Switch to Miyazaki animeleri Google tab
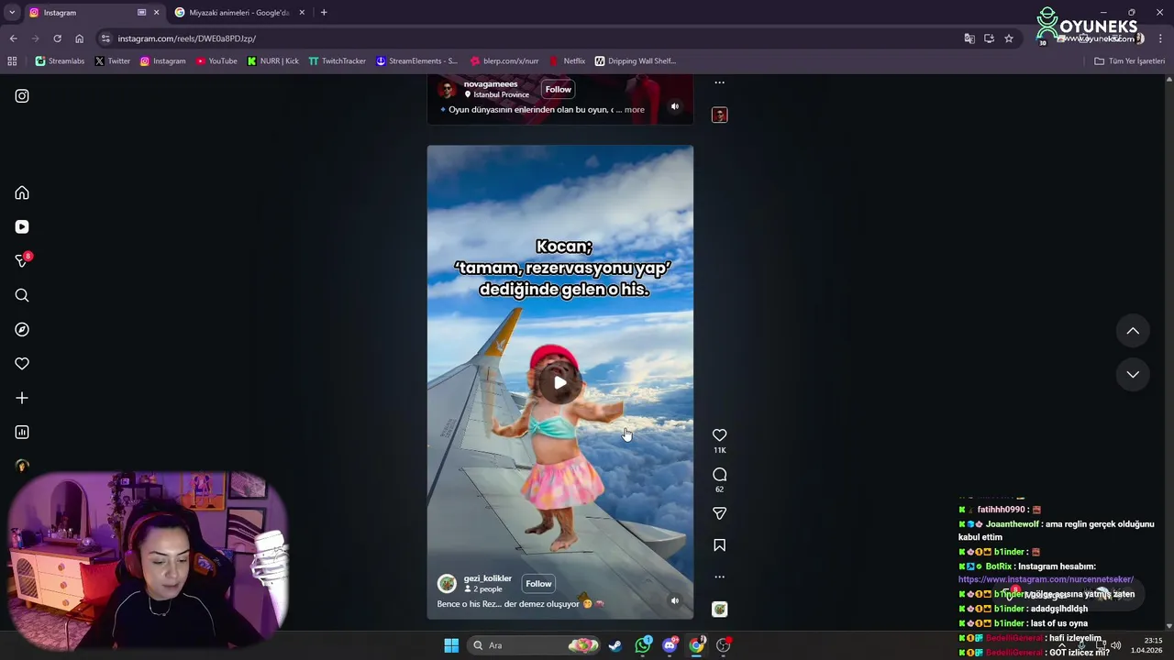1174x660 pixels. point(238,13)
